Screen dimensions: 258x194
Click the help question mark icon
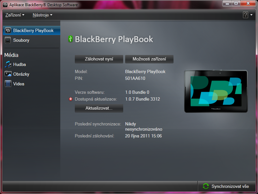[245, 15]
